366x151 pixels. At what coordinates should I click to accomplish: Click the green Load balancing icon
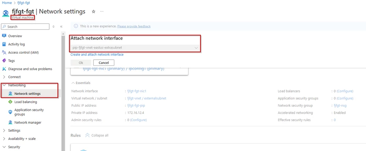[x=10, y=102]
